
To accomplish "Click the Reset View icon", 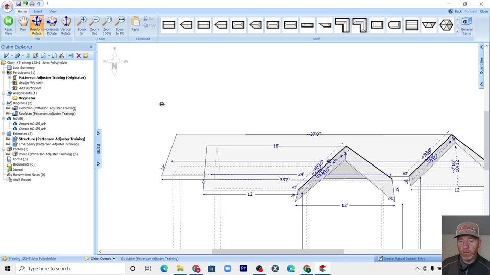I will pos(8,24).
